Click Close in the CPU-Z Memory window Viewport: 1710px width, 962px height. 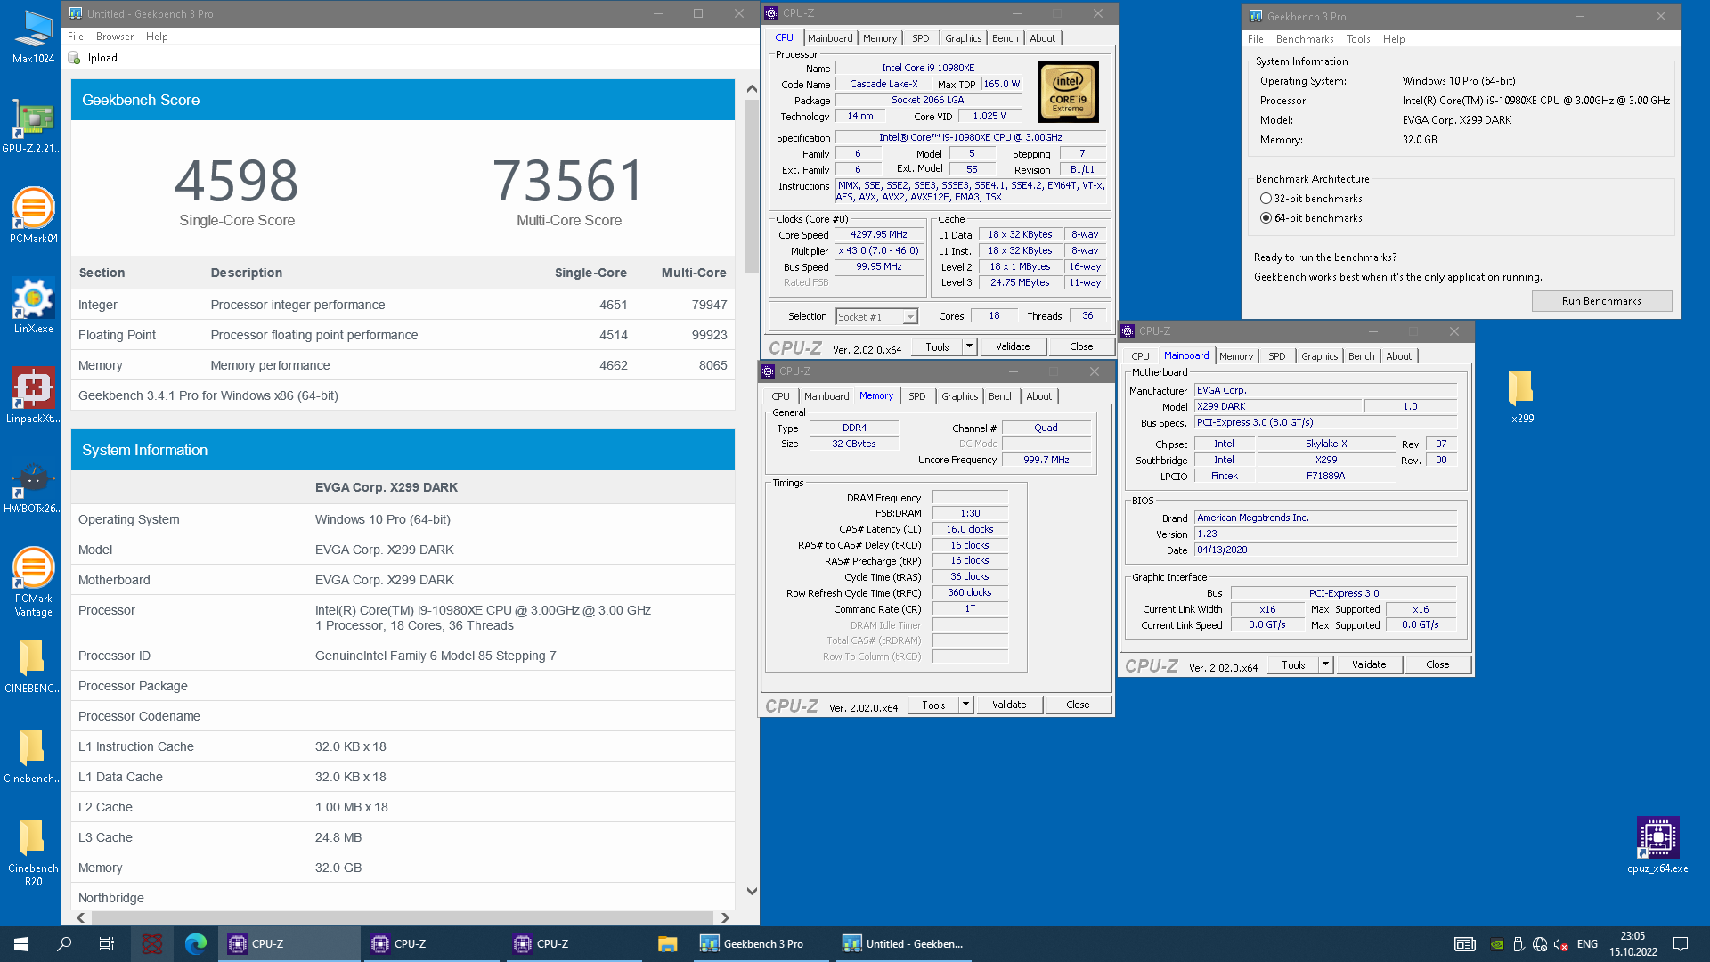click(x=1078, y=705)
